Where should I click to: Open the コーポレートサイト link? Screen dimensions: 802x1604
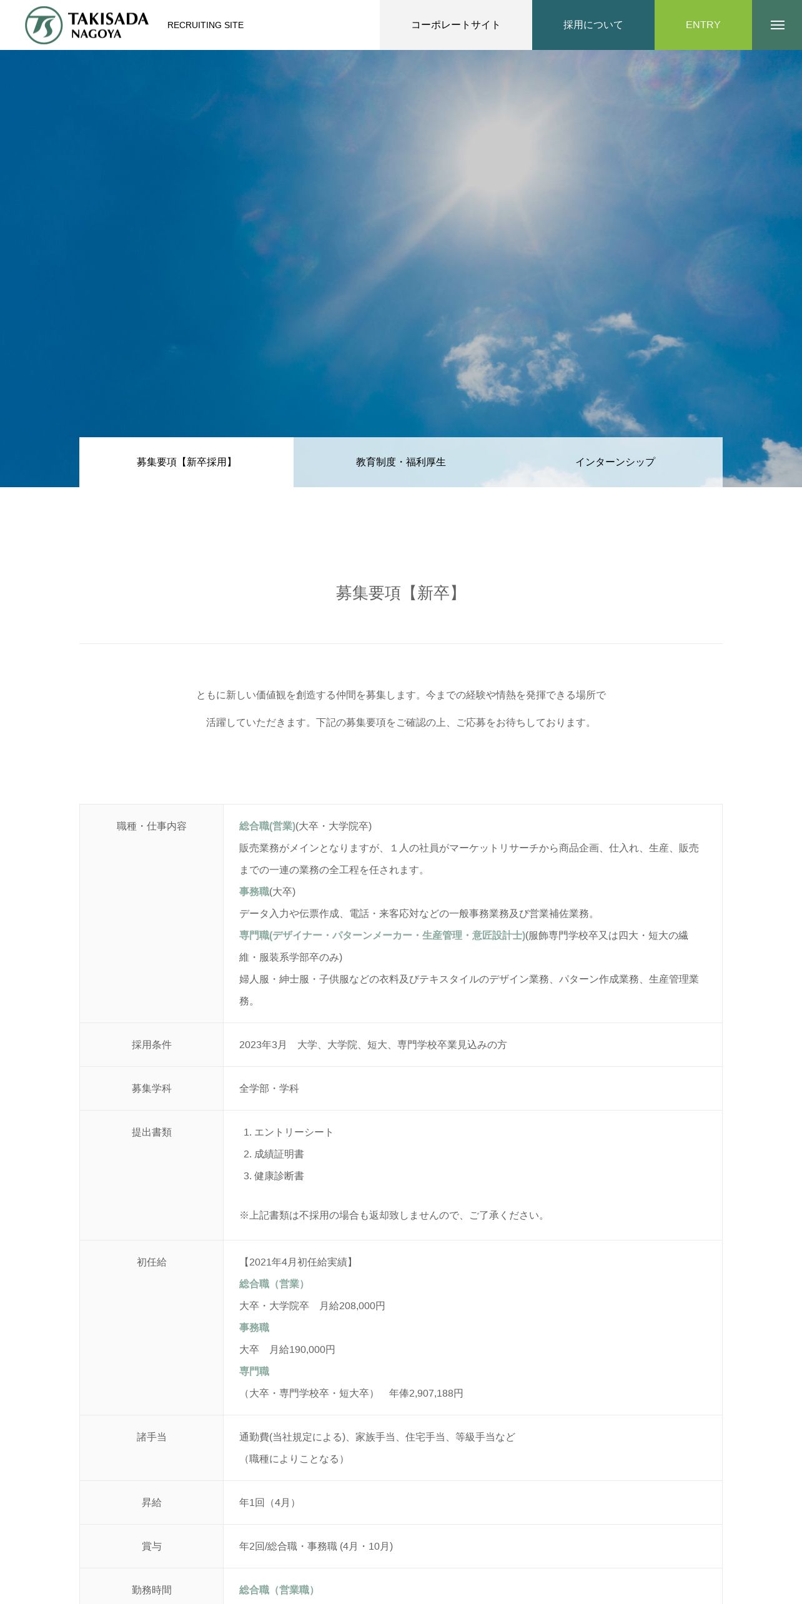(456, 25)
